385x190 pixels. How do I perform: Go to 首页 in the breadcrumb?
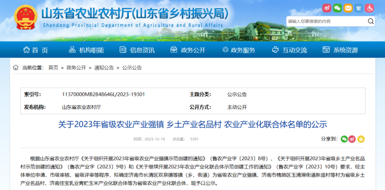click(x=53, y=68)
